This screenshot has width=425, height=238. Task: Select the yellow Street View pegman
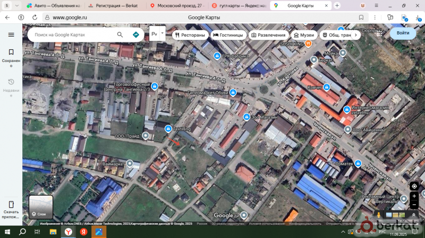(x=379, y=215)
